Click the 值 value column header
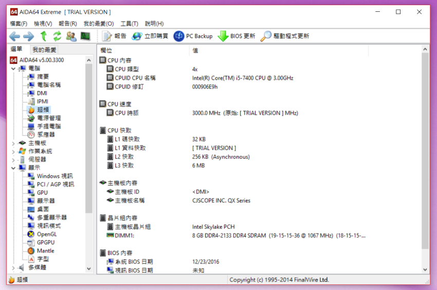The height and width of the screenshot is (290, 437). 279,50
